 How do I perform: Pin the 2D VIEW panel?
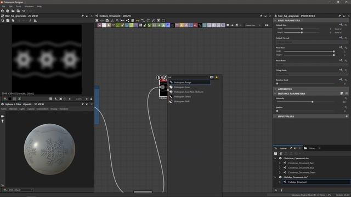(82, 16)
